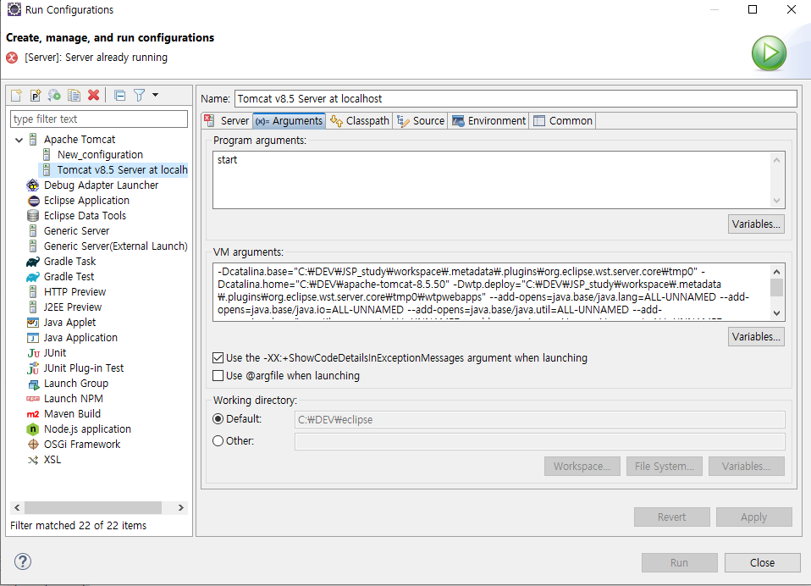The width and height of the screenshot is (811, 586).
Task: Select Tomcat v8.5 Server at localhost entry
Action: click(122, 169)
